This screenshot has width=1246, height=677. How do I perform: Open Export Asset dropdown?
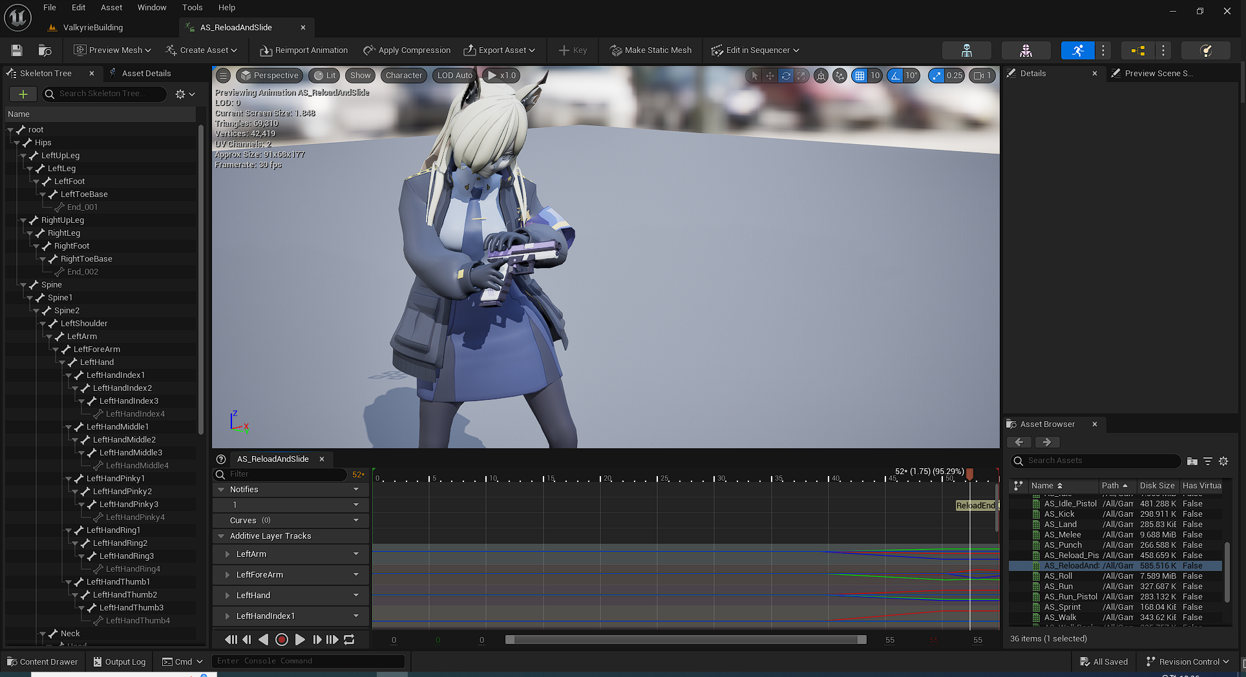pyautogui.click(x=500, y=50)
